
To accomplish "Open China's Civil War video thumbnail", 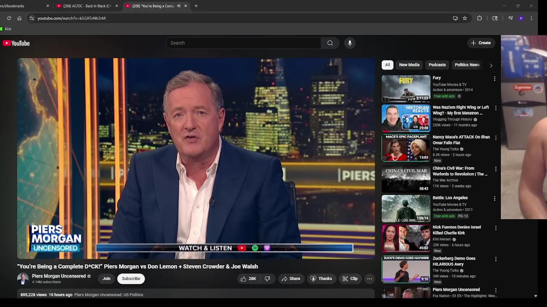I will pos(406,179).
